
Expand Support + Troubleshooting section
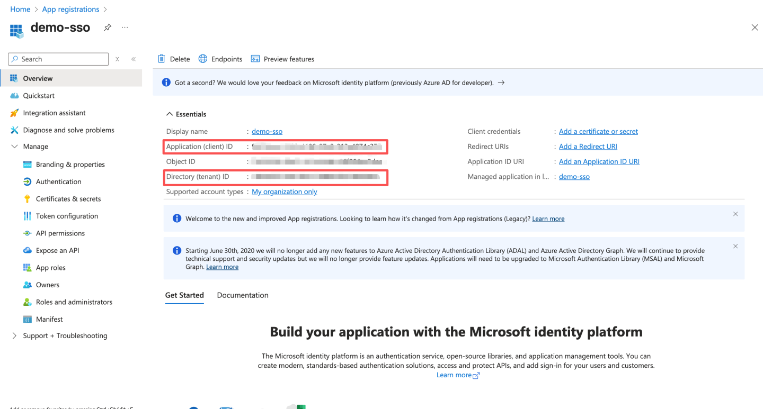14,336
